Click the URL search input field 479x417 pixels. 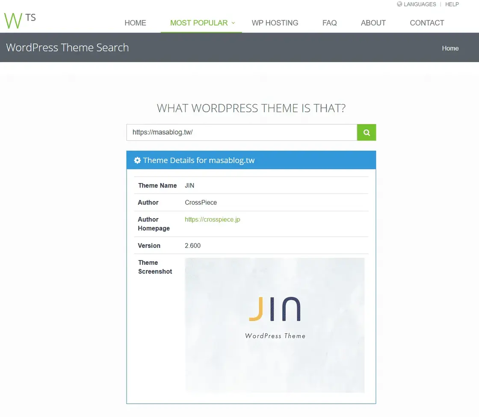point(242,132)
